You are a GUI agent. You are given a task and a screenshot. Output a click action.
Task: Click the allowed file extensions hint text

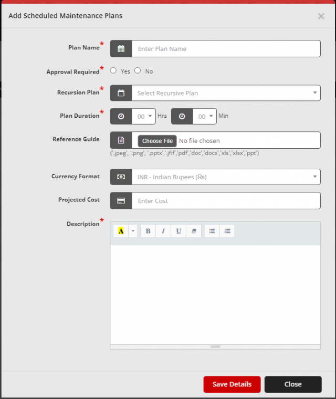pyautogui.click(x=184, y=153)
